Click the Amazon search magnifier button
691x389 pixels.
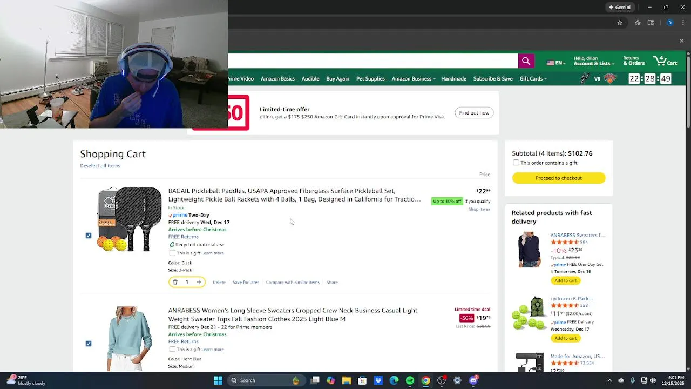[x=526, y=61]
